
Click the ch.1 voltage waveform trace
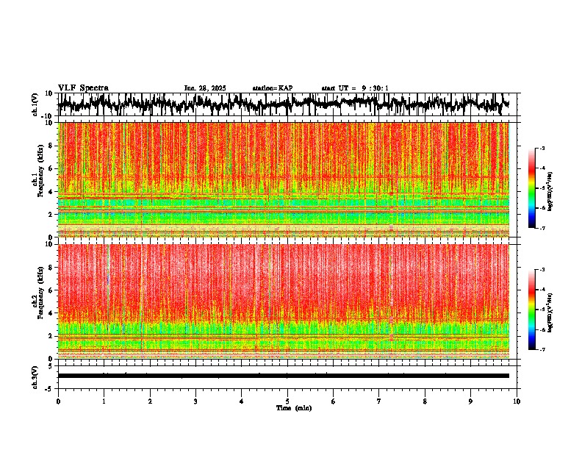coord(283,104)
